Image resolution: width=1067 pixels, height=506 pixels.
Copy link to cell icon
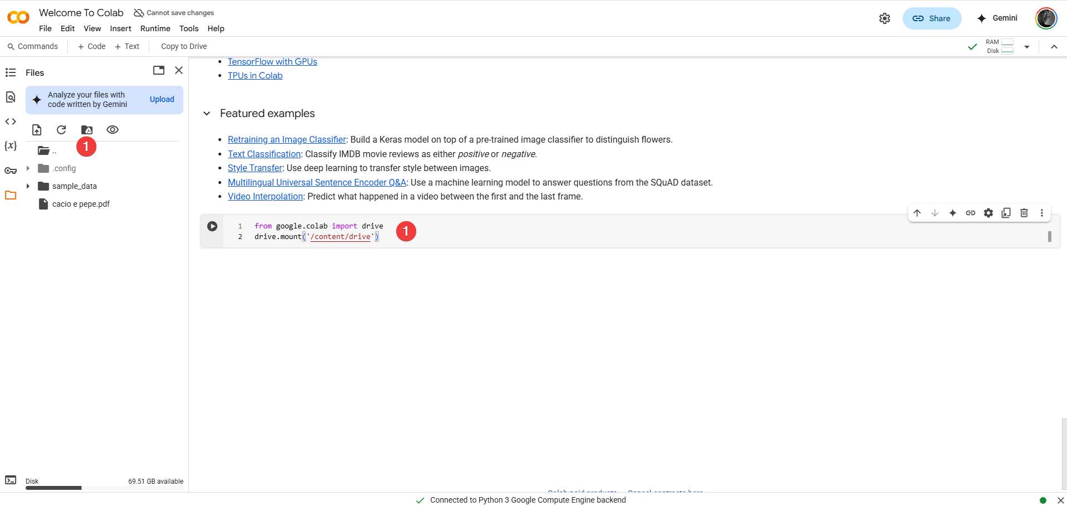[x=971, y=213]
